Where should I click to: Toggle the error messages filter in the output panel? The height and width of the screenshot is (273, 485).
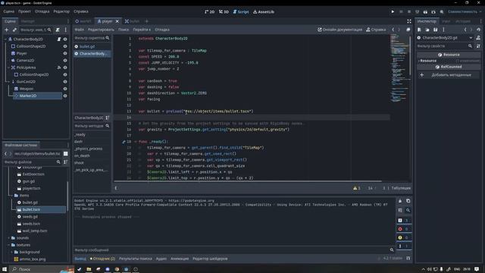tap(403, 229)
